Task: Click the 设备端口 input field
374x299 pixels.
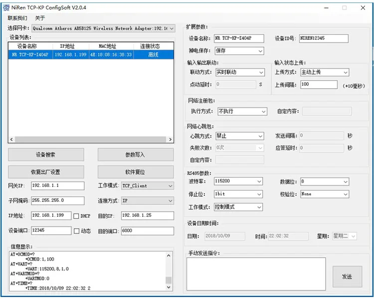Action: point(51,231)
